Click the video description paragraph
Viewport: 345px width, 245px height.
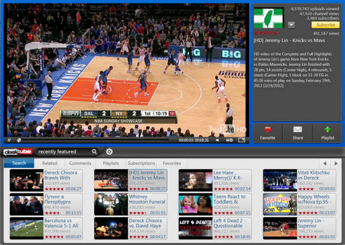pos(293,70)
